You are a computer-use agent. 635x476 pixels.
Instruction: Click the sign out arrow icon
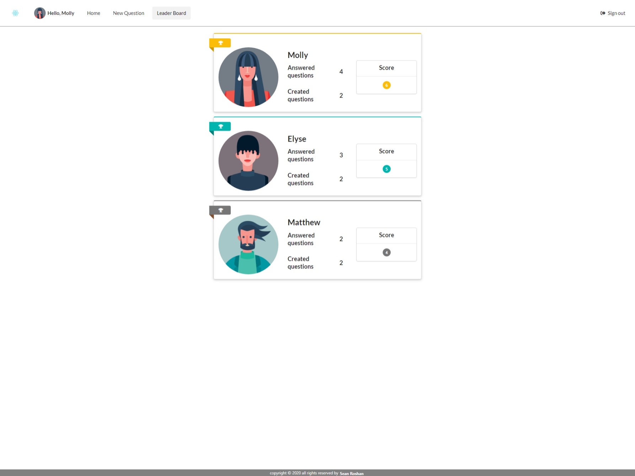point(603,13)
